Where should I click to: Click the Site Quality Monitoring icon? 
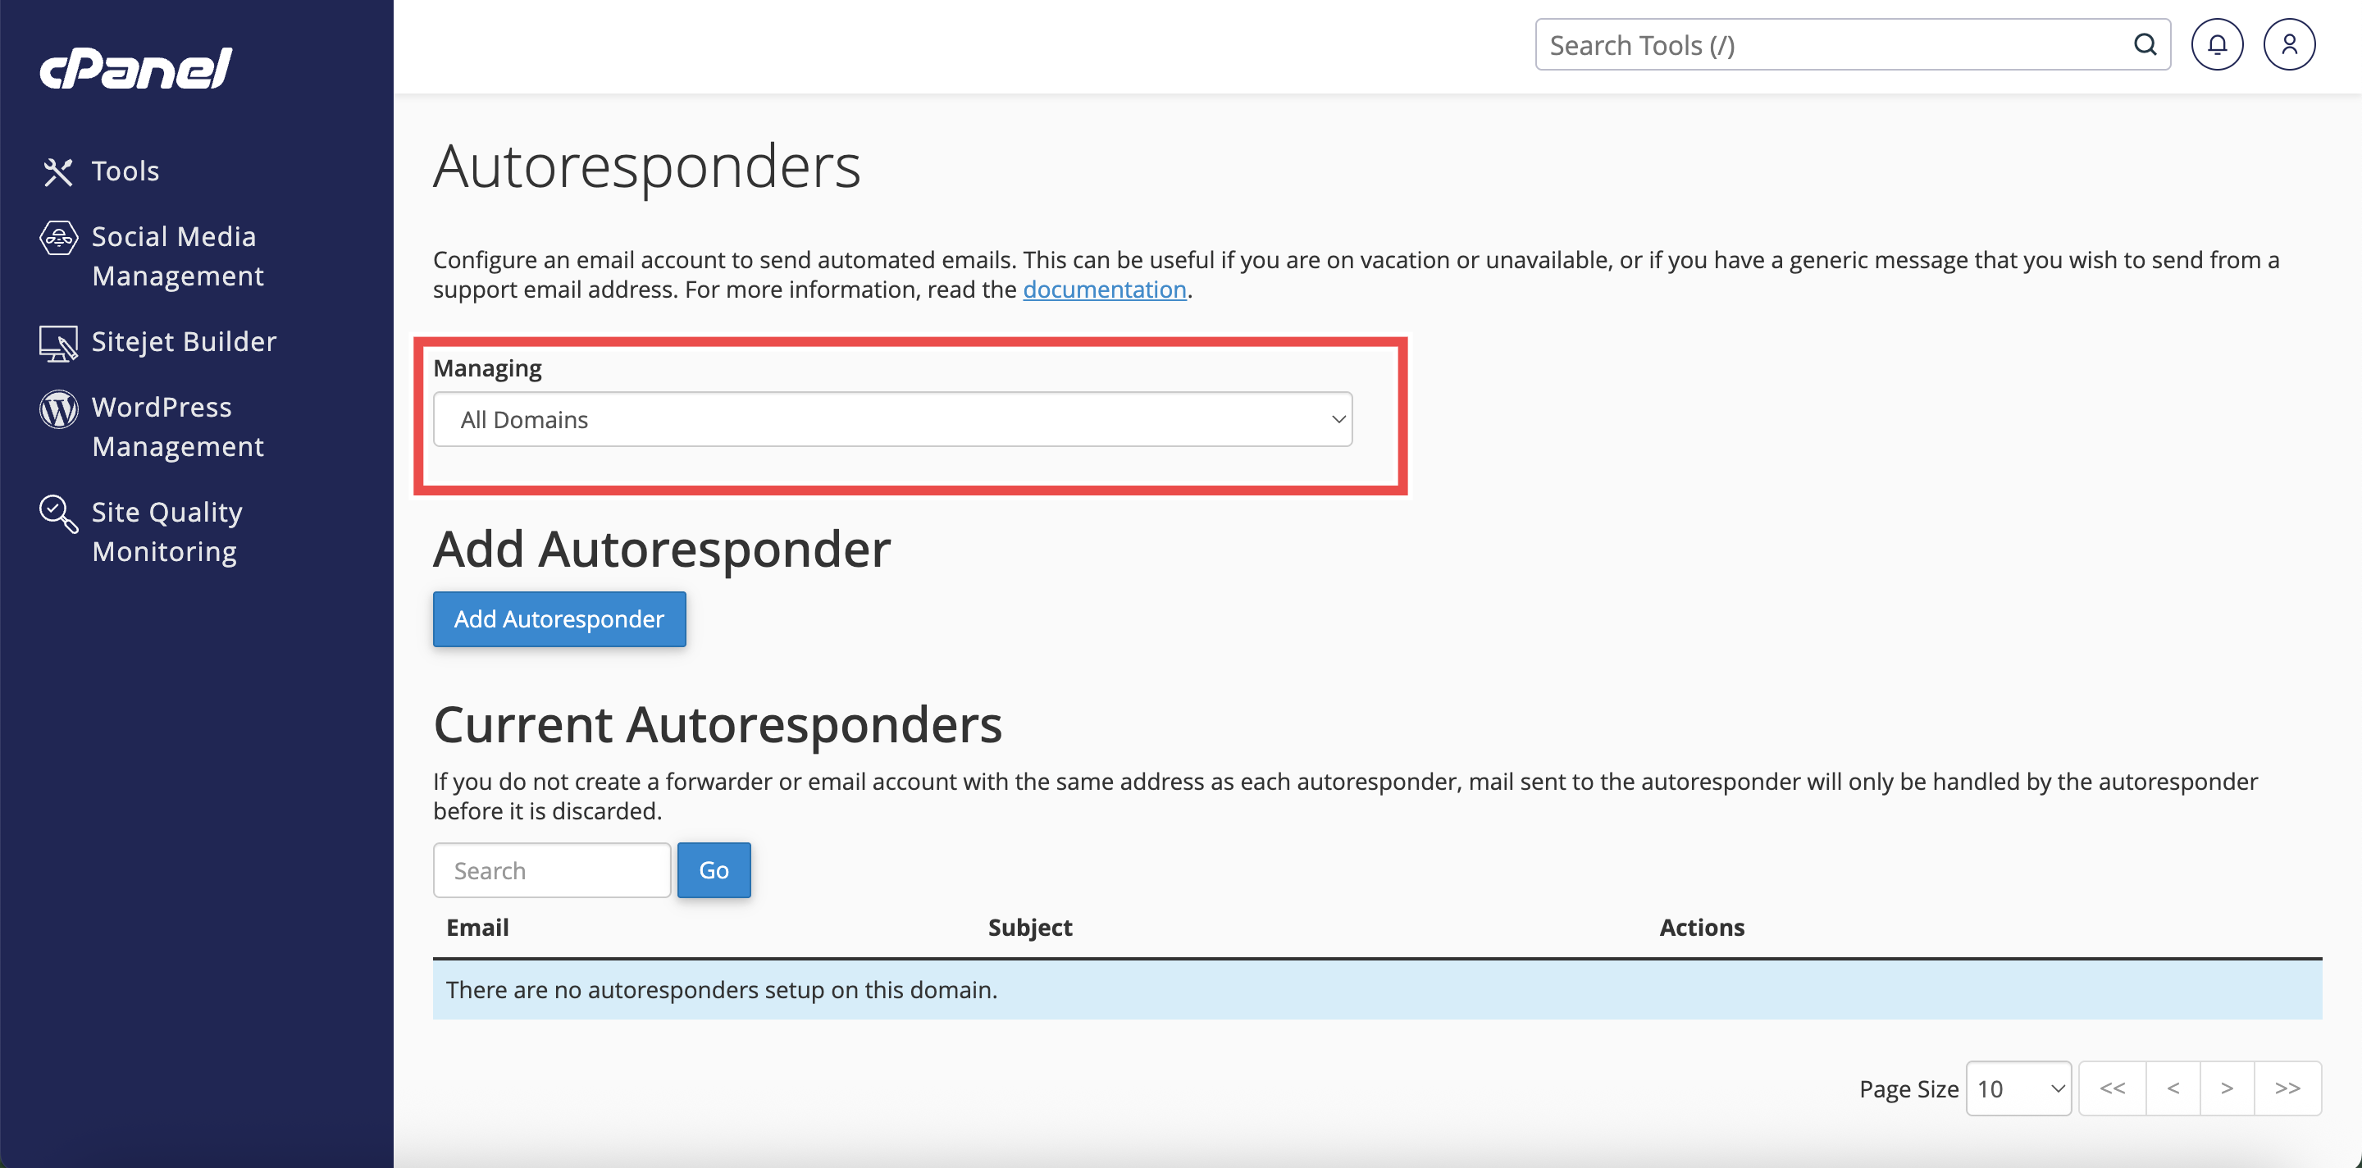59,513
